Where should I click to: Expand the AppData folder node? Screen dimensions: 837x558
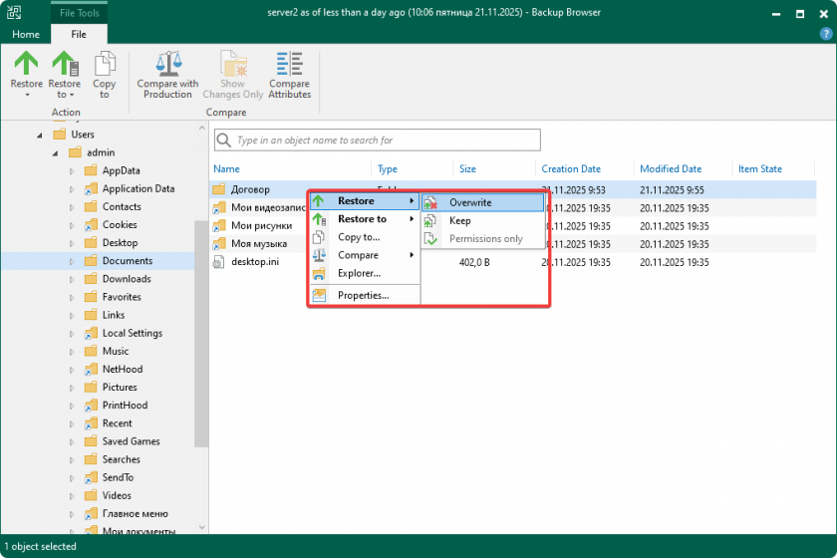coord(73,171)
